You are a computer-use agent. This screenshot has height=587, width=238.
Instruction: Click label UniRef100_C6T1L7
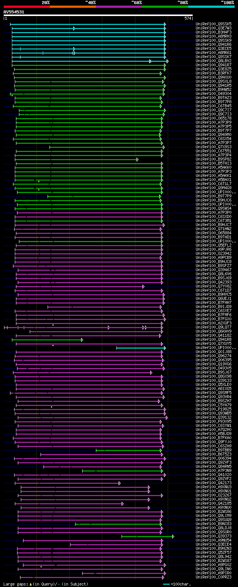coord(213,184)
